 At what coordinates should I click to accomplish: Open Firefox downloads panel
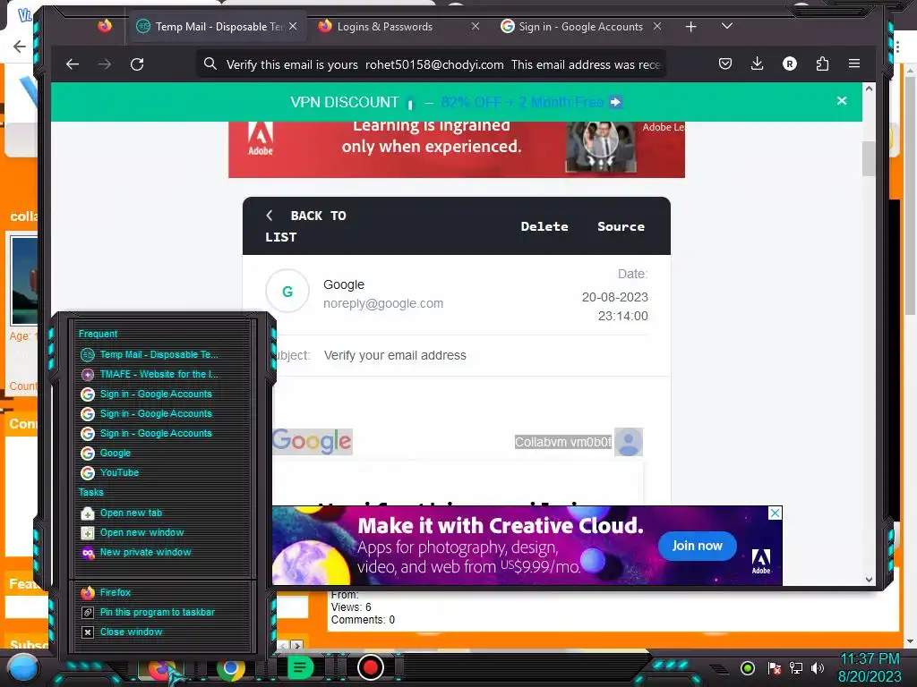(x=758, y=64)
